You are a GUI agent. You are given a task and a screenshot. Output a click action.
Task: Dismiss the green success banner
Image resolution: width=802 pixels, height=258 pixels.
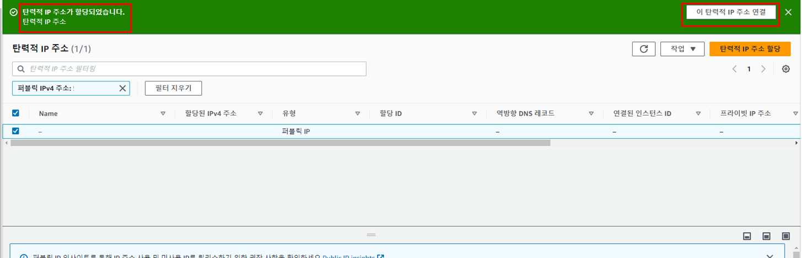tap(788, 12)
